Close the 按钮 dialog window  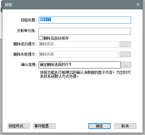pyautogui.click(x=138, y=5)
